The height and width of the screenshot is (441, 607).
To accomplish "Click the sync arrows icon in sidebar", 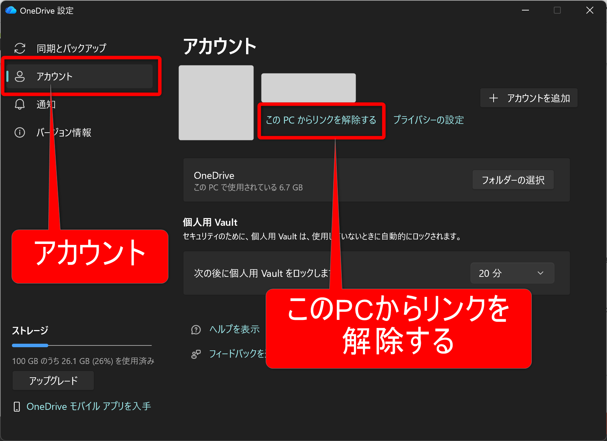I will point(20,48).
